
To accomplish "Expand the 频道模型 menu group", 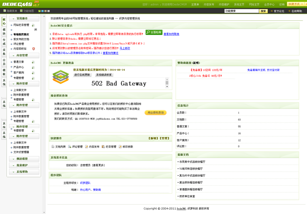I will (x=24, y=159).
